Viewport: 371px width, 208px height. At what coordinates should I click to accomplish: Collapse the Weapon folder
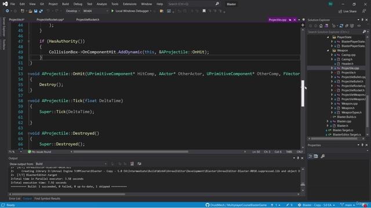(x=328, y=50)
